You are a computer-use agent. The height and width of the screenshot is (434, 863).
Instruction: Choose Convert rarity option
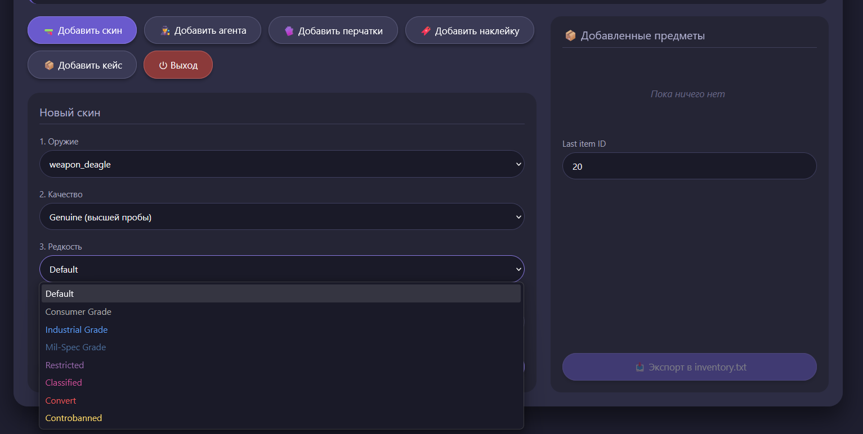click(281, 400)
